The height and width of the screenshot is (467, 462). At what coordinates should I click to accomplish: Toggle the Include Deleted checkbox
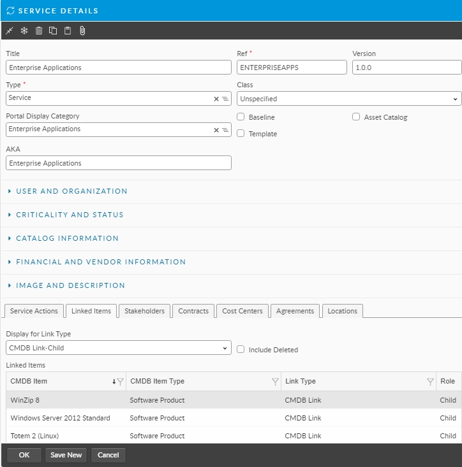tap(241, 349)
